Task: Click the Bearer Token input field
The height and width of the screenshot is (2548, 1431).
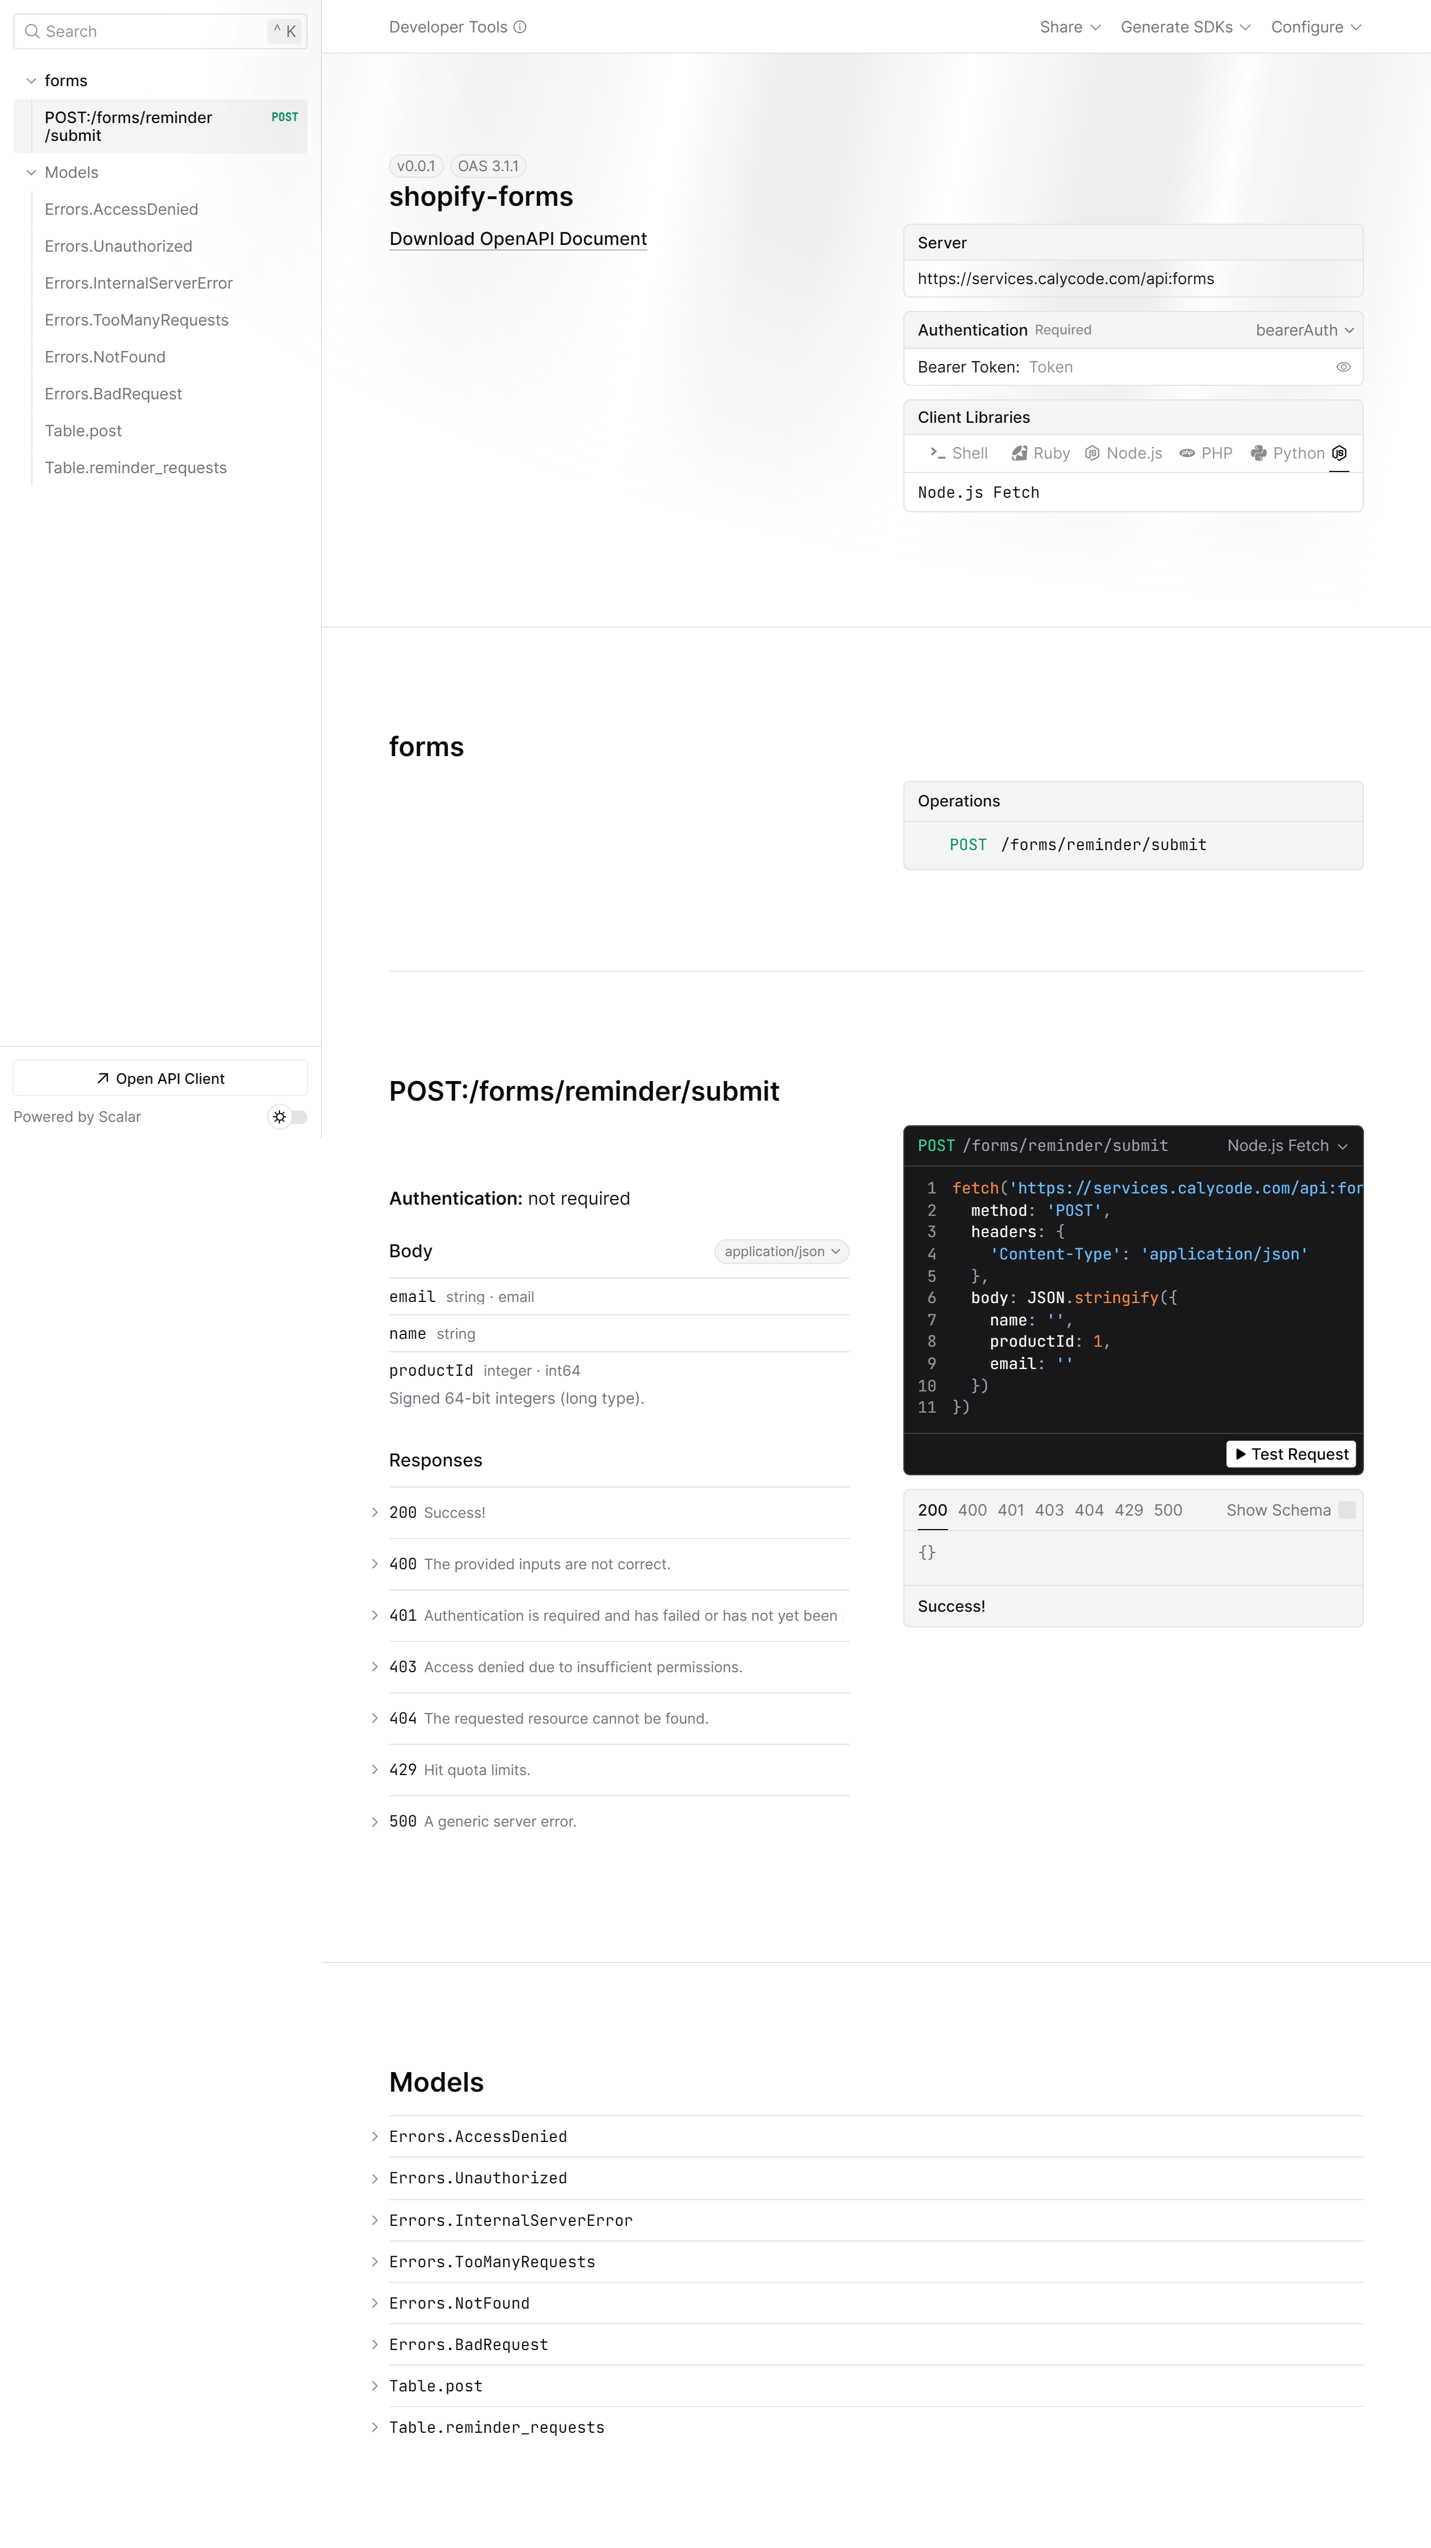Action: click(1177, 367)
